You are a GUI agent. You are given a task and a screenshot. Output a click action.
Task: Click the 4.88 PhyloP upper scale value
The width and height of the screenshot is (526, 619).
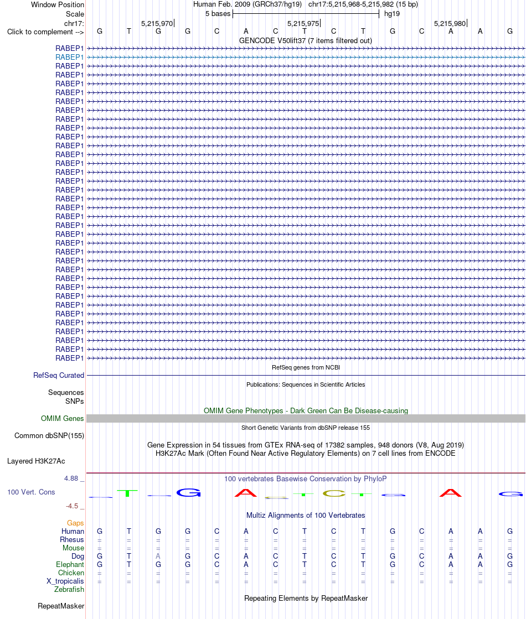(x=71, y=478)
